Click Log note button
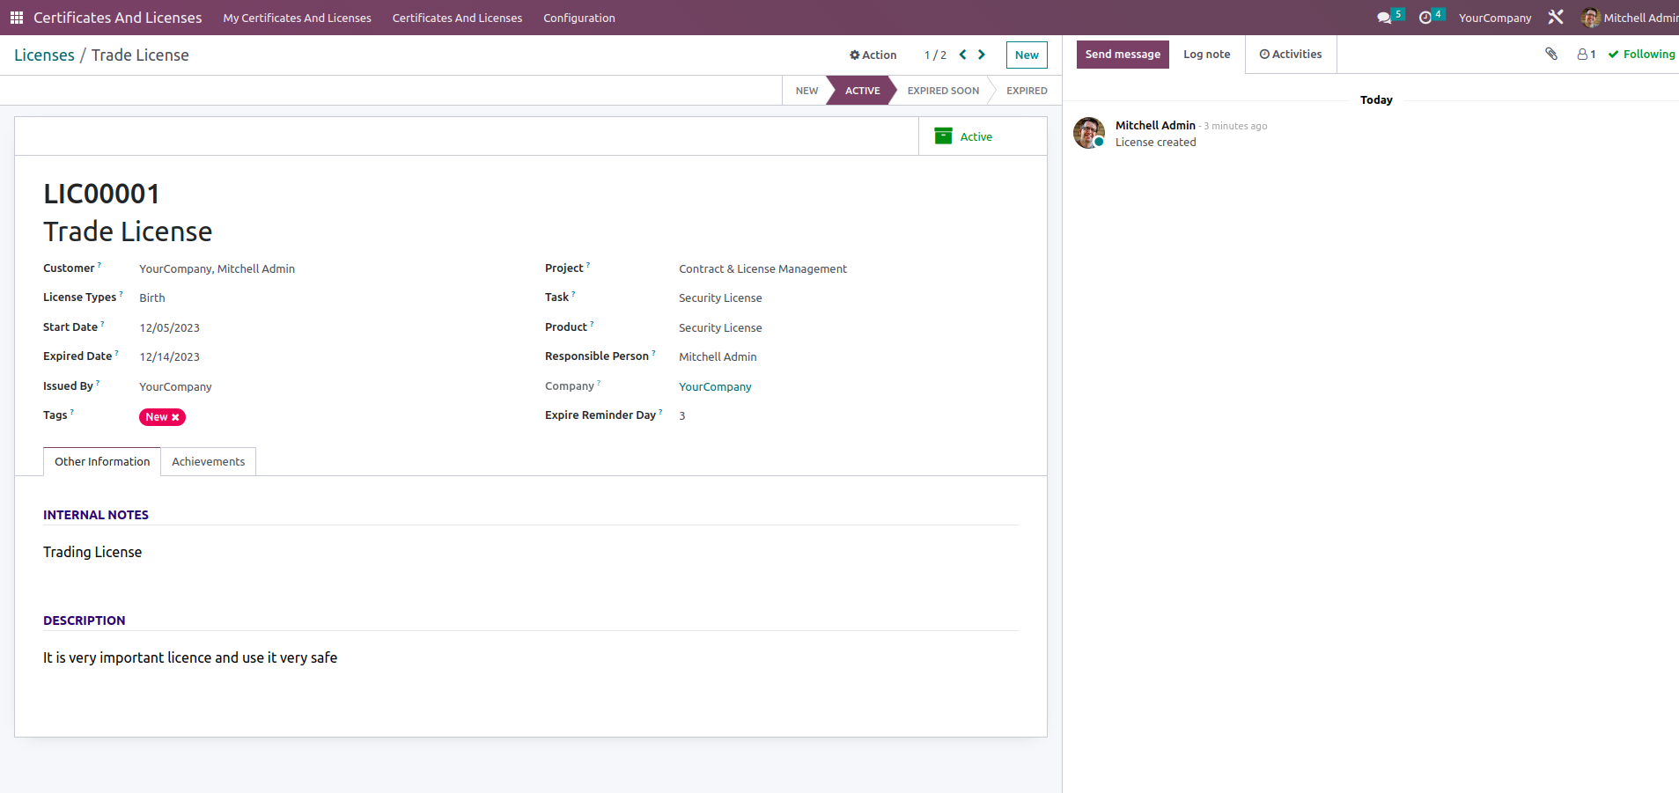This screenshot has height=793, width=1679. (x=1206, y=55)
